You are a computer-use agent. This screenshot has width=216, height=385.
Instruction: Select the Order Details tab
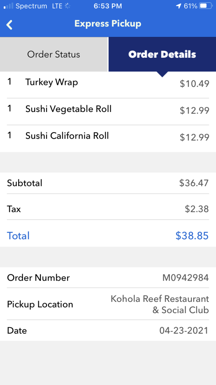[x=162, y=54]
